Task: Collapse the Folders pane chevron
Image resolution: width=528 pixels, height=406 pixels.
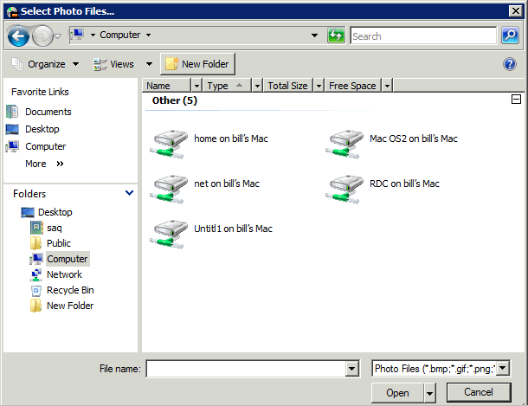Action: coord(130,194)
